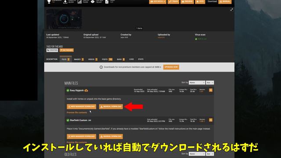Click the Tag this mod button
Viewport: 281px width, 158px height.
tap(66, 50)
